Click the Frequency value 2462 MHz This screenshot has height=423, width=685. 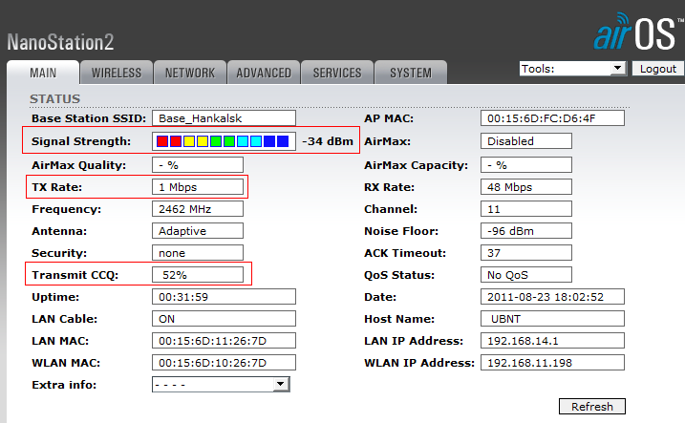[198, 209]
